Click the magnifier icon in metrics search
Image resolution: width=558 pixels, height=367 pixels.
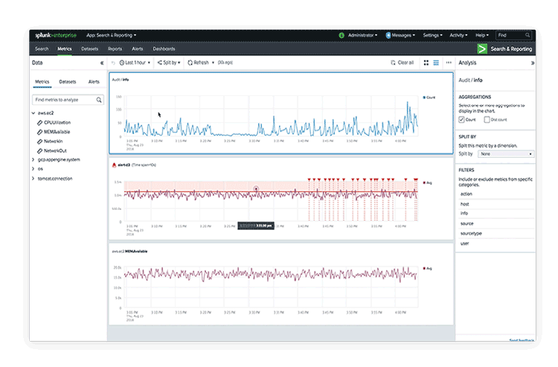click(99, 99)
